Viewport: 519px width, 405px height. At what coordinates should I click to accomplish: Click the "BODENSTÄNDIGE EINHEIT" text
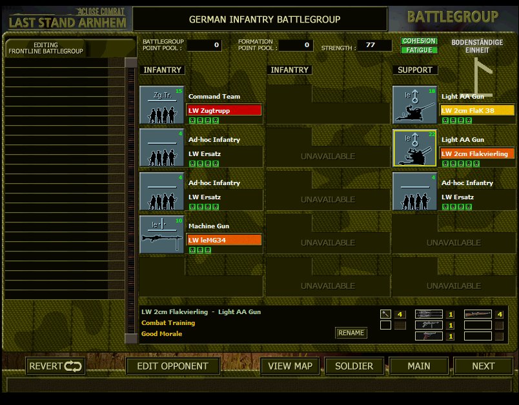(477, 46)
